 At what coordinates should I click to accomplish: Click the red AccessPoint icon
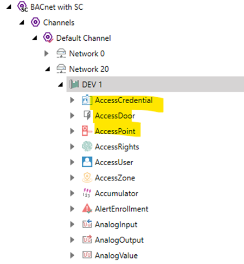coord(87,131)
